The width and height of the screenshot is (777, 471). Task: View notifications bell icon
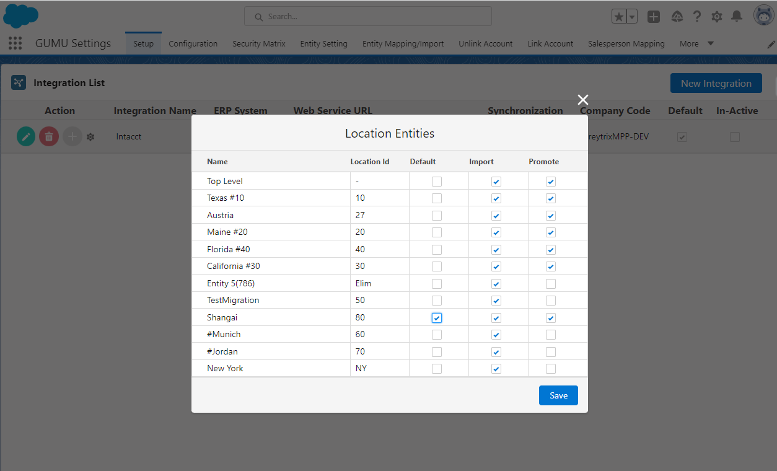[737, 17]
